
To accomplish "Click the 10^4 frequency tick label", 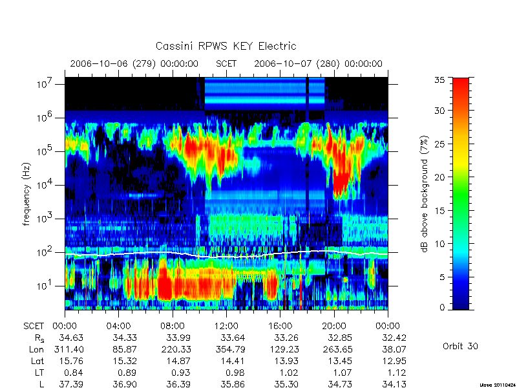I will click(x=44, y=185).
